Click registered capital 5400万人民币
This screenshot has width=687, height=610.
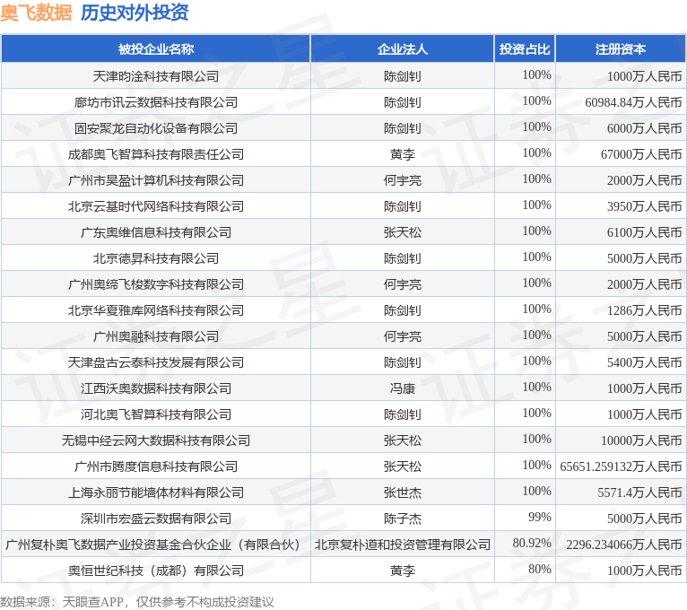click(645, 362)
